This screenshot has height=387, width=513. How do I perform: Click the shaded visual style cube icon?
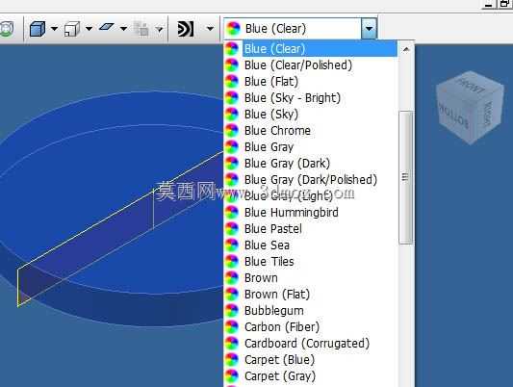(38, 29)
